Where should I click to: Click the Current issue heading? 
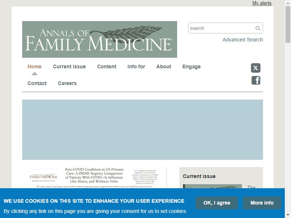199,176
